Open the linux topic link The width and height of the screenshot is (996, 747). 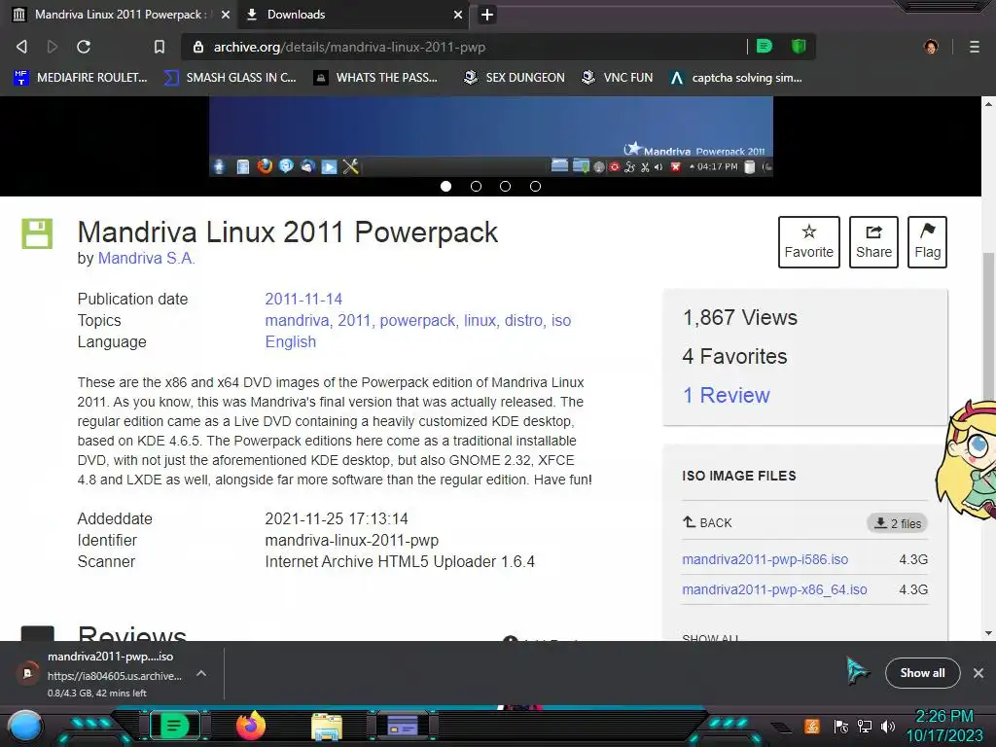[x=480, y=320]
